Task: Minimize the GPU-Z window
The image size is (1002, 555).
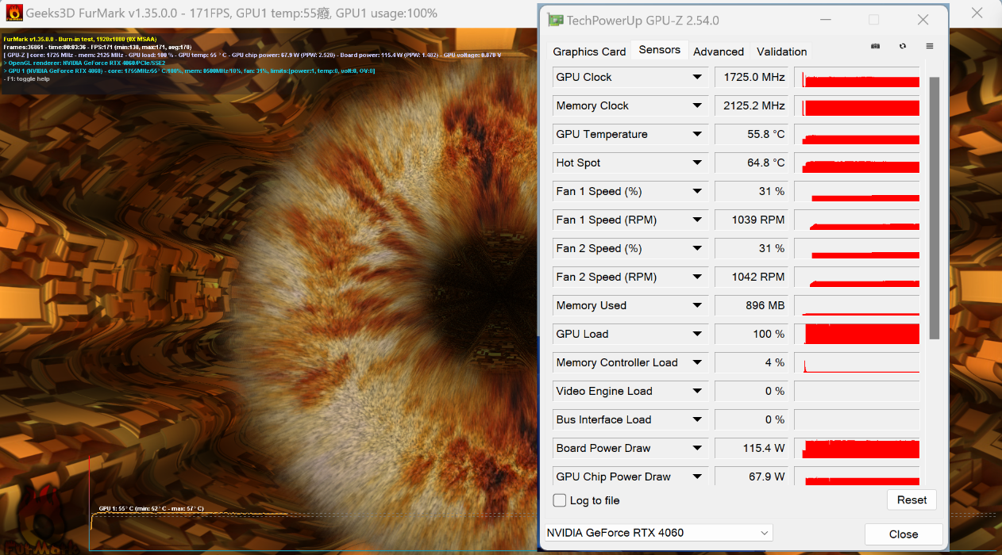Action: pos(826,20)
